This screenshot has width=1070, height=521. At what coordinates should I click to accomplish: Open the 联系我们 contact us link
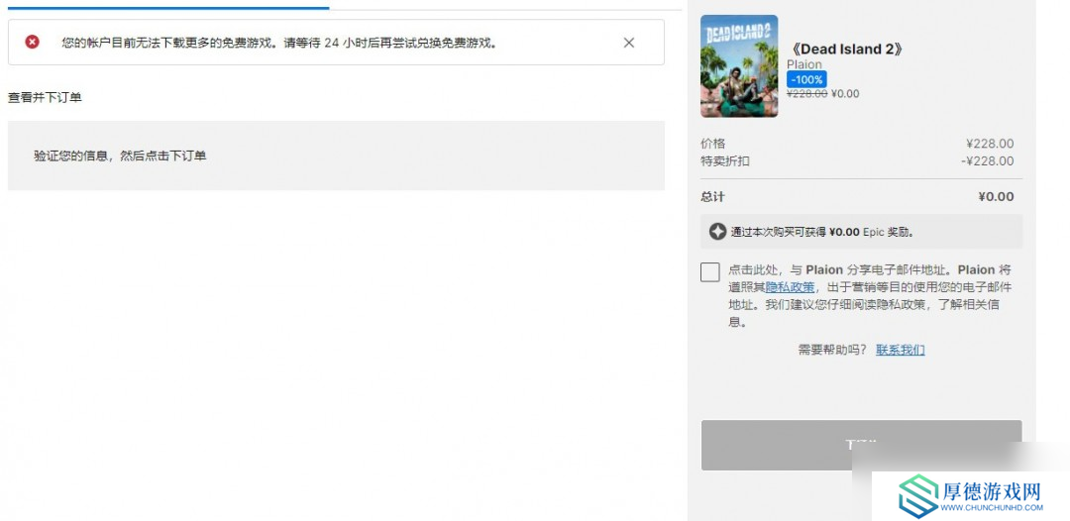900,350
